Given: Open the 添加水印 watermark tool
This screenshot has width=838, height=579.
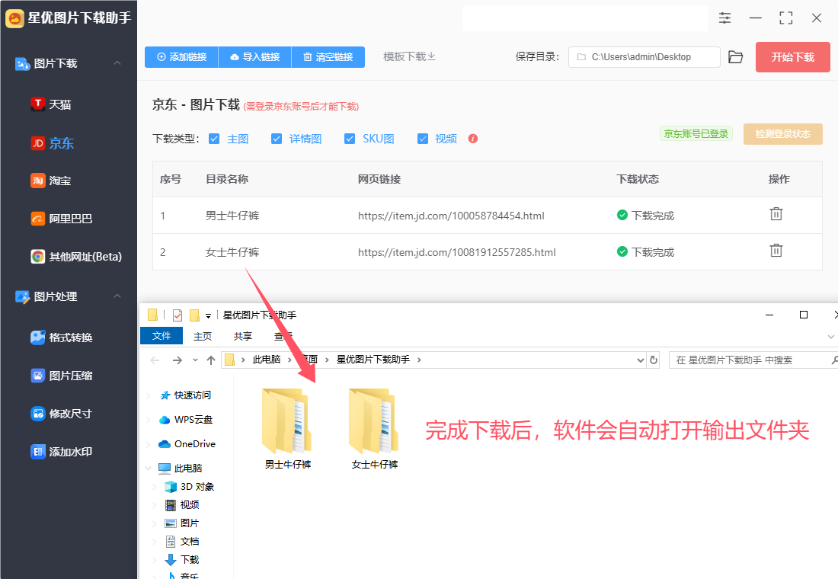Looking at the screenshot, I should click(62, 452).
